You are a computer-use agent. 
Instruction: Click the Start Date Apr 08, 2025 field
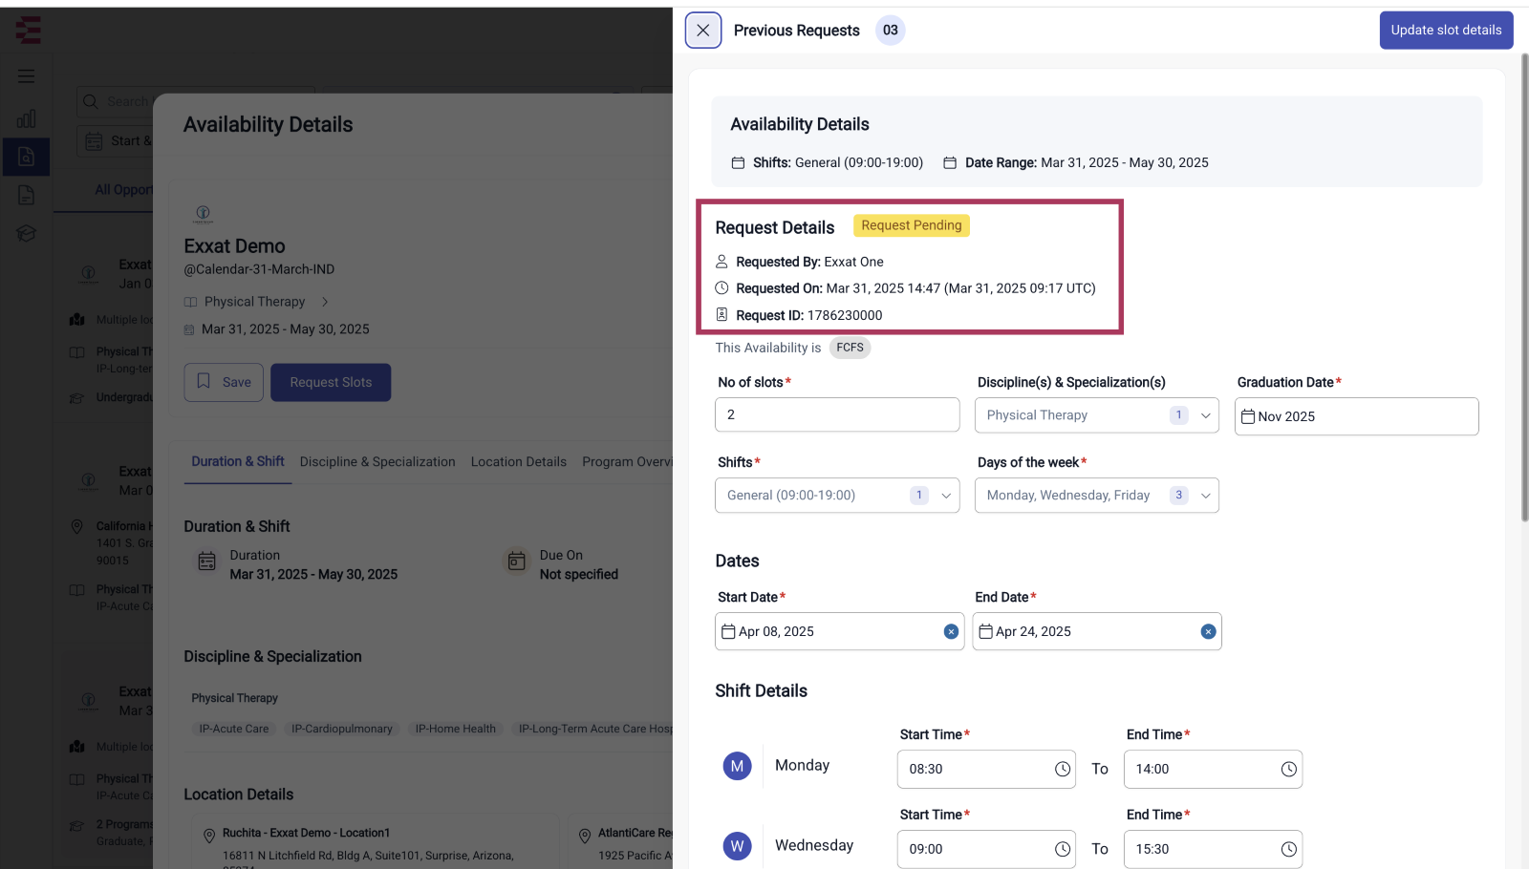pos(839,631)
